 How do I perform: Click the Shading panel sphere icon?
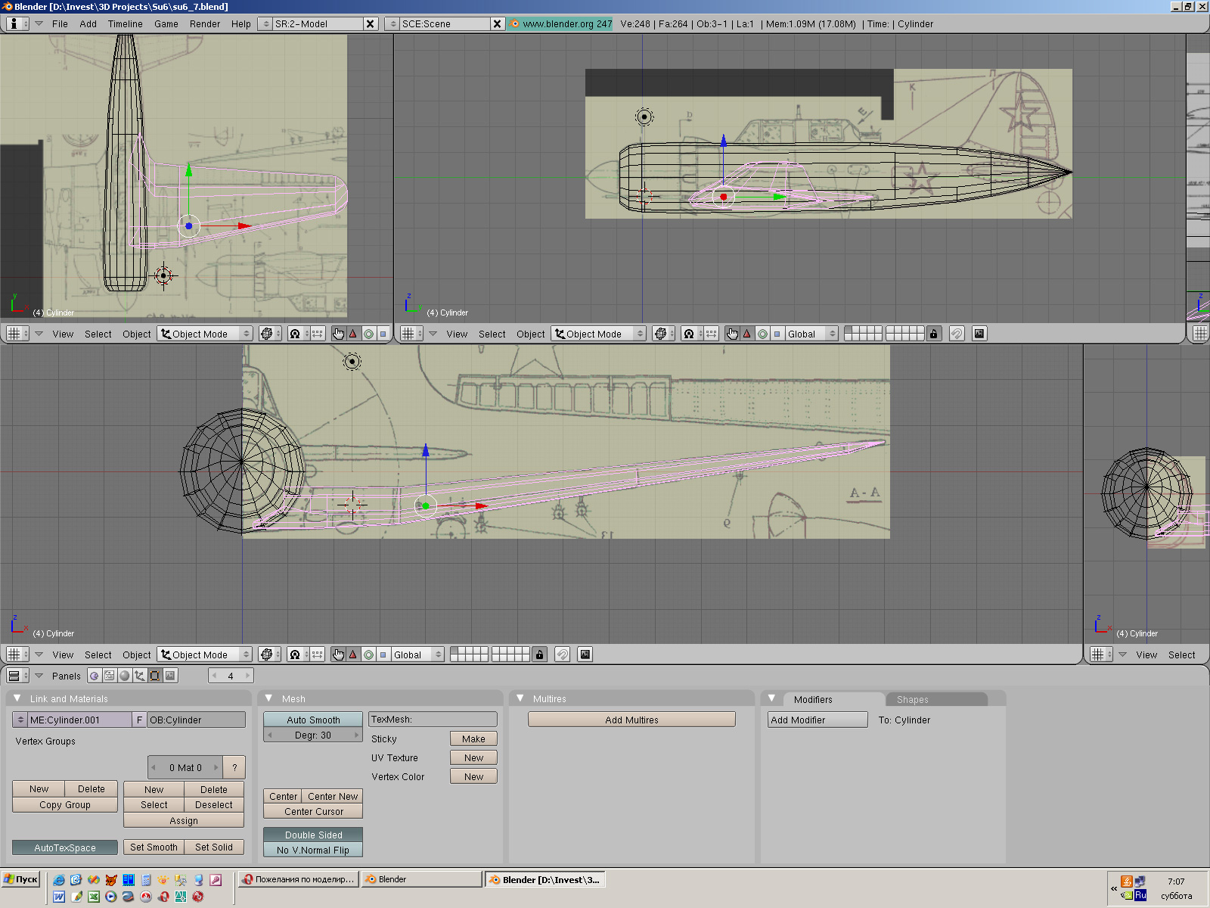point(125,676)
